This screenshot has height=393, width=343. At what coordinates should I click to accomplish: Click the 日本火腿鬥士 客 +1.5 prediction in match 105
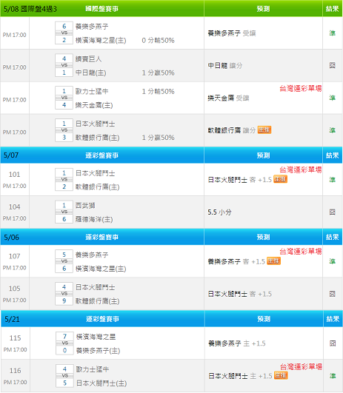coord(239,294)
